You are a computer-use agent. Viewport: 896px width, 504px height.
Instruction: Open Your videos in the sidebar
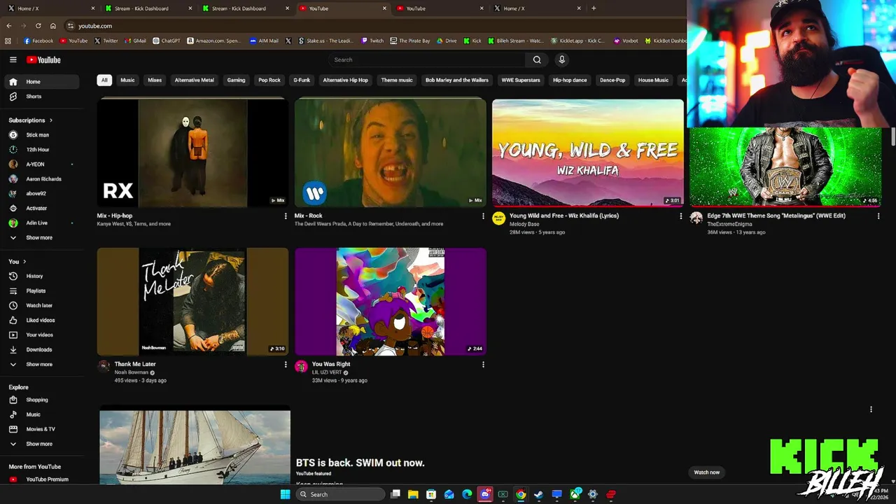pyautogui.click(x=42, y=335)
